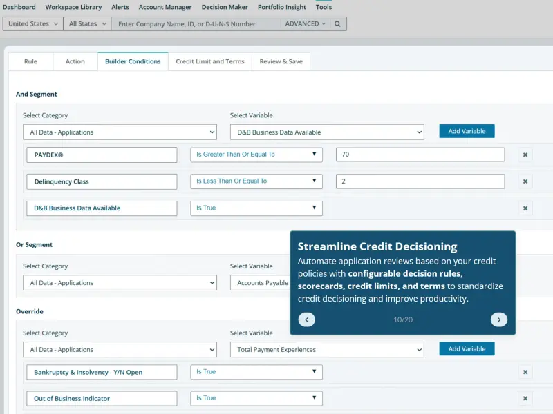Expand the ADVANCED search options
The height and width of the screenshot is (414, 553).
click(305, 24)
